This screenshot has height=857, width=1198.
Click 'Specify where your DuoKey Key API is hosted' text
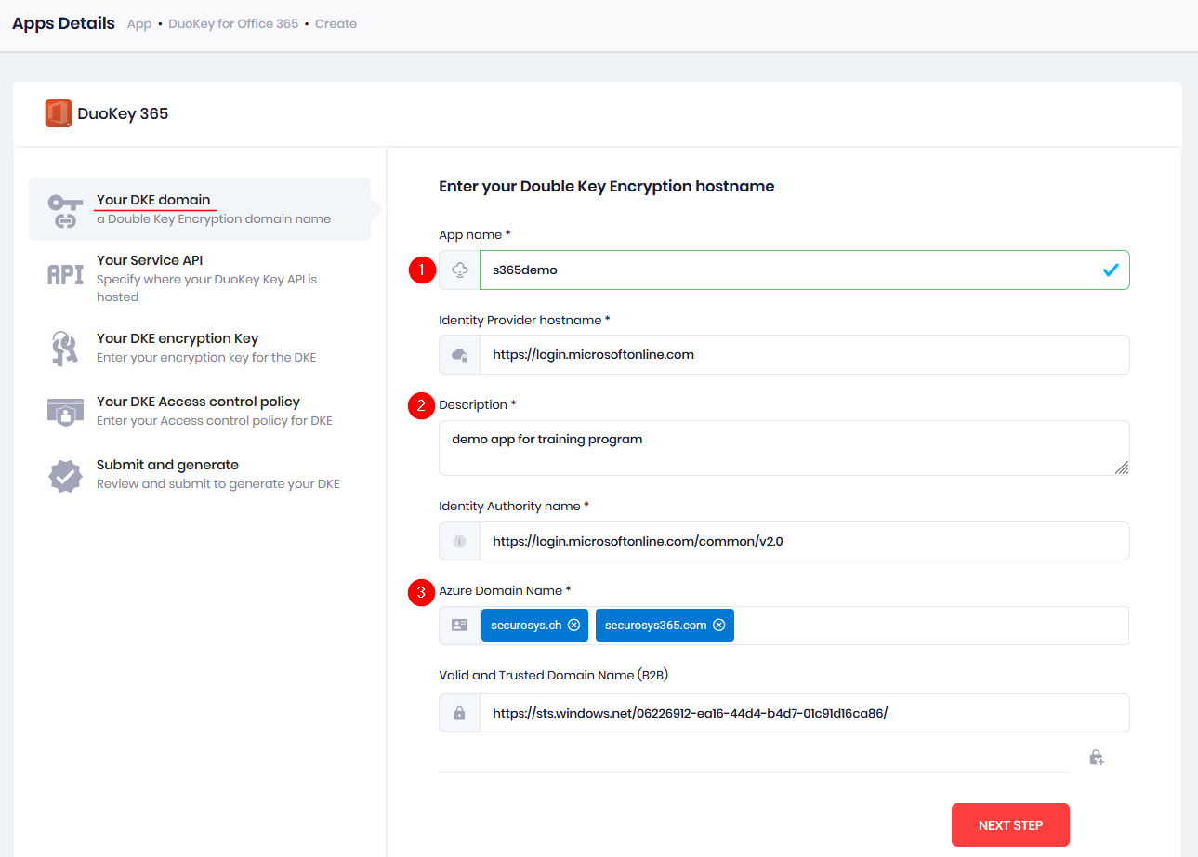(206, 288)
